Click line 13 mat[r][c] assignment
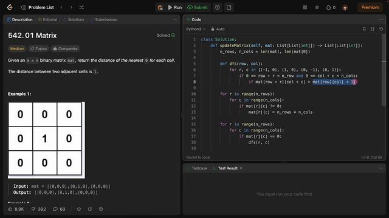The width and height of the screenshot is (389, 218). click(280, 112)
